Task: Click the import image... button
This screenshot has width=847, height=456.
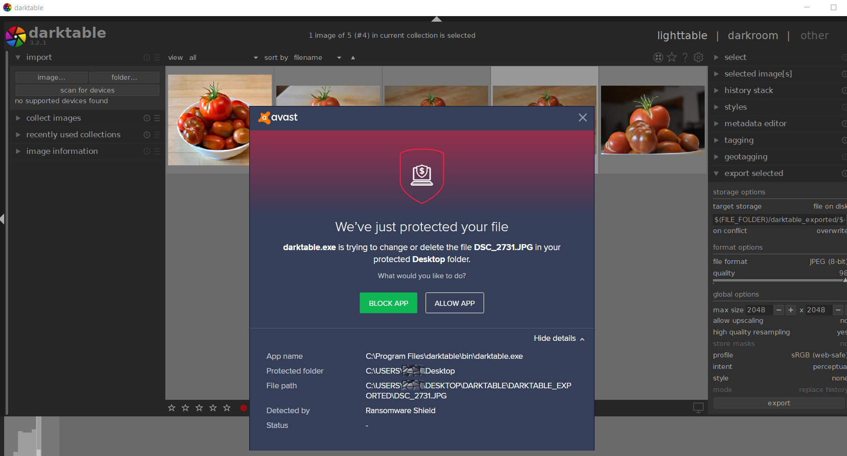Action: [x=52, y=77]
